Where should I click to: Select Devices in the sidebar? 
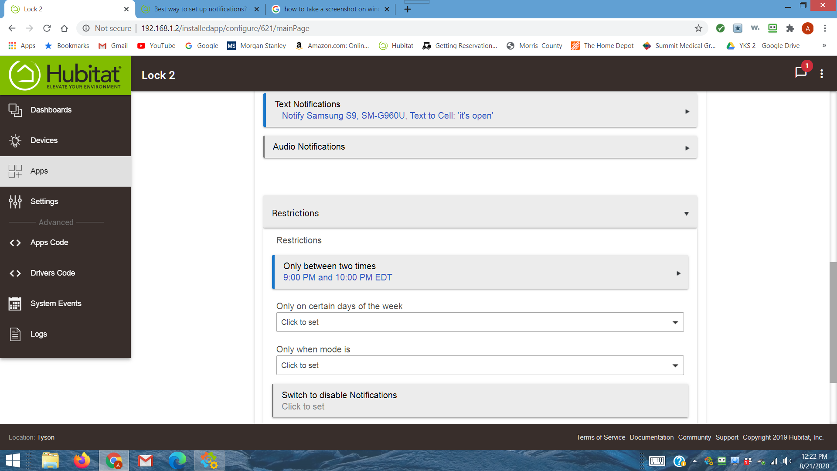coord(44,140)
